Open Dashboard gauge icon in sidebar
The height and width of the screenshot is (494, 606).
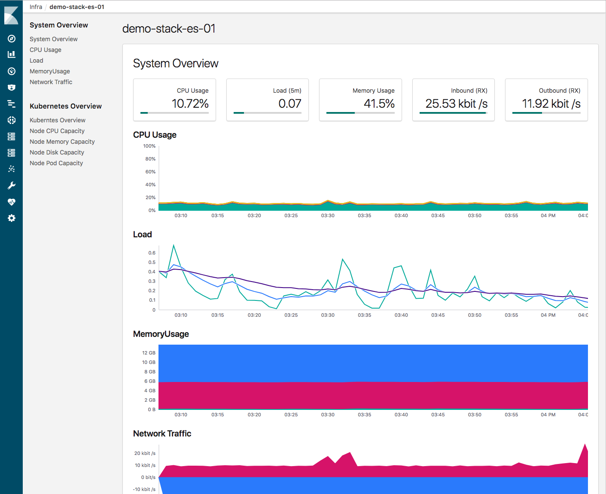click(12, 71)
